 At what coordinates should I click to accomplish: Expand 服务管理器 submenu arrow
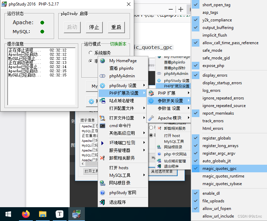coord(144,150)
